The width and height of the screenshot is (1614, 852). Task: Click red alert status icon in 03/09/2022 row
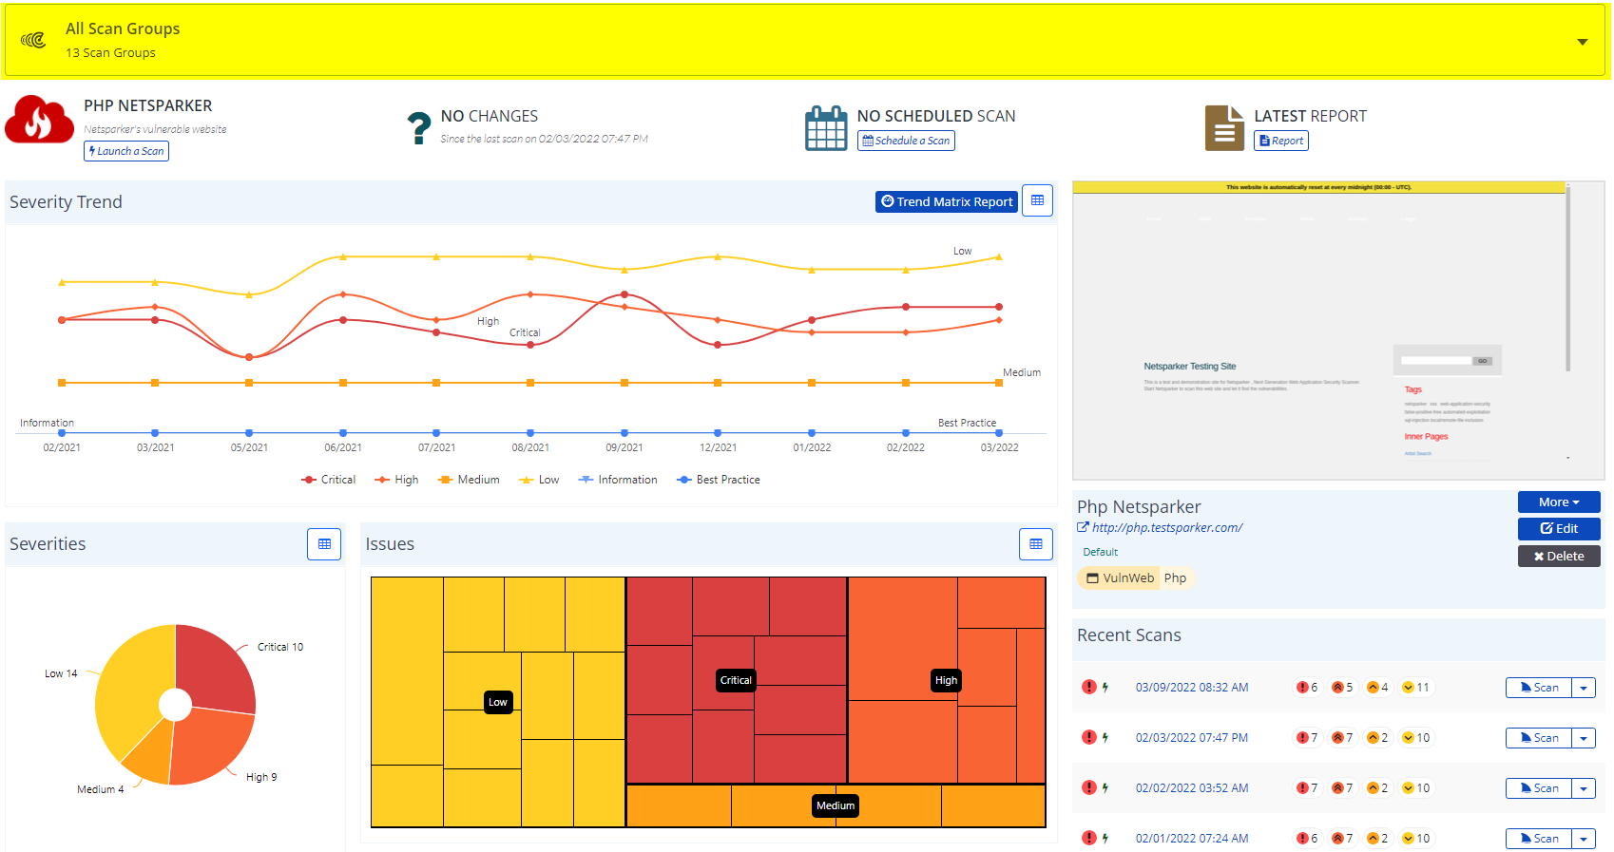(1089, 687)
